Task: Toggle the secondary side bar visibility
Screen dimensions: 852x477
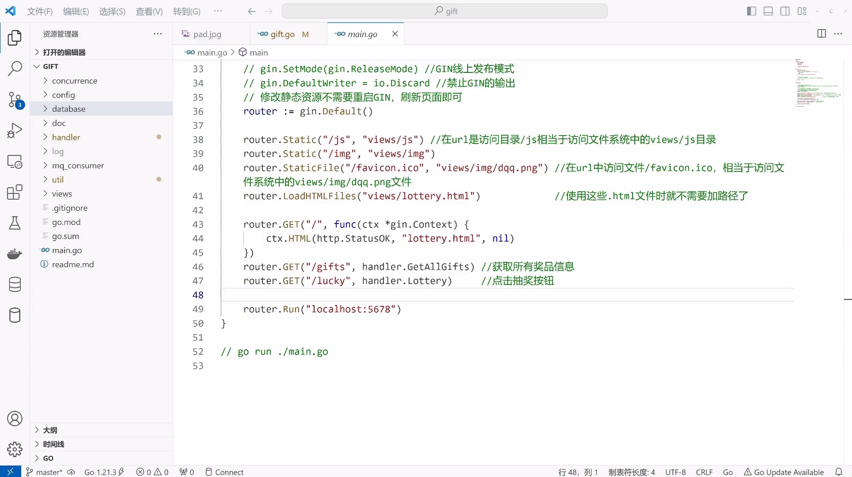Action: coord(785,11)
